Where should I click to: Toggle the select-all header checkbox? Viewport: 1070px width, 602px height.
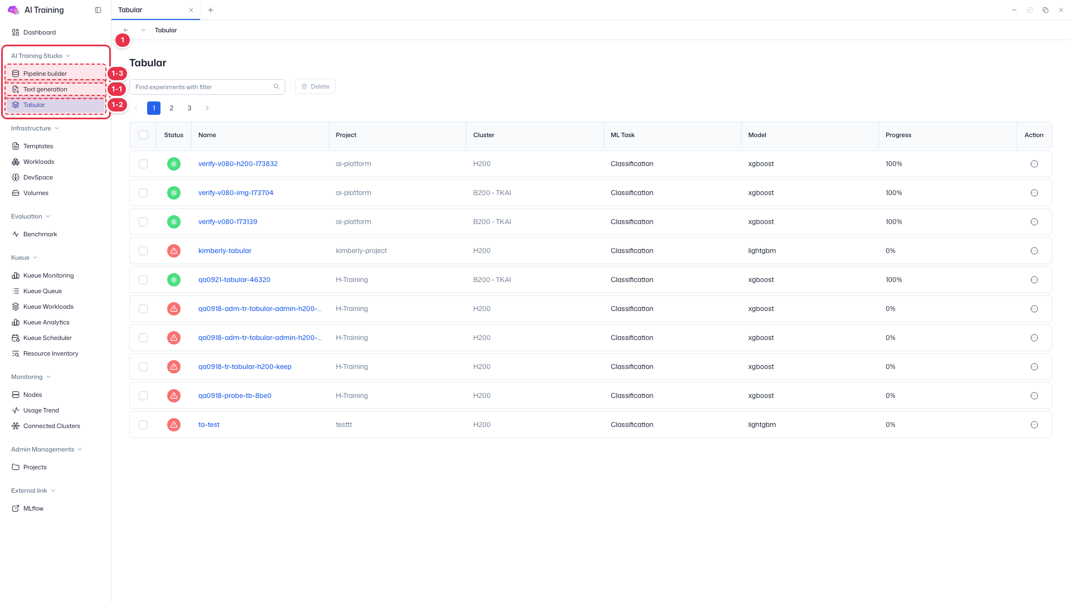143,135
